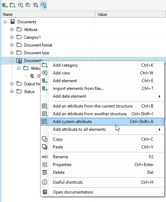Click the element list icon under Attribu

pos(32,76)
